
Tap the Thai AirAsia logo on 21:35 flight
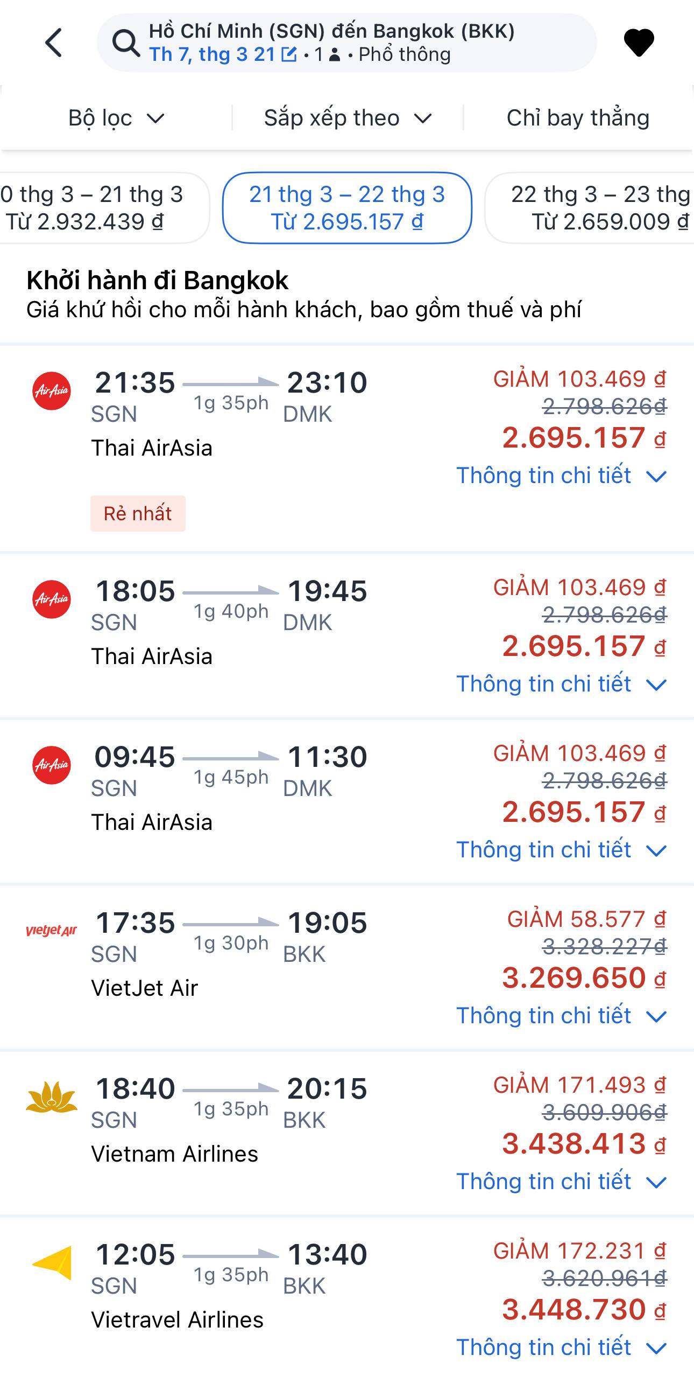click(x=52, y=391)
